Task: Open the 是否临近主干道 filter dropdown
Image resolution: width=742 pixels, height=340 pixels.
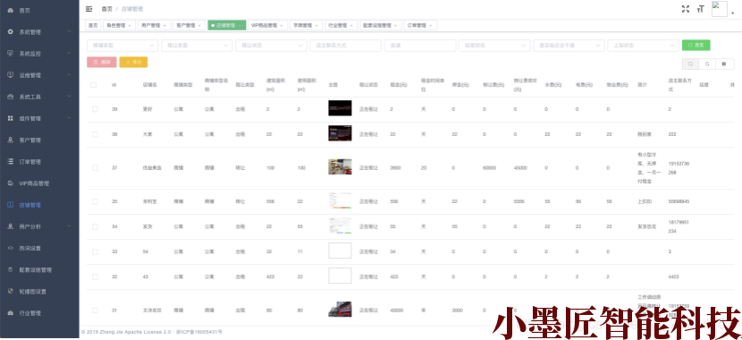Action: point(569,46)
